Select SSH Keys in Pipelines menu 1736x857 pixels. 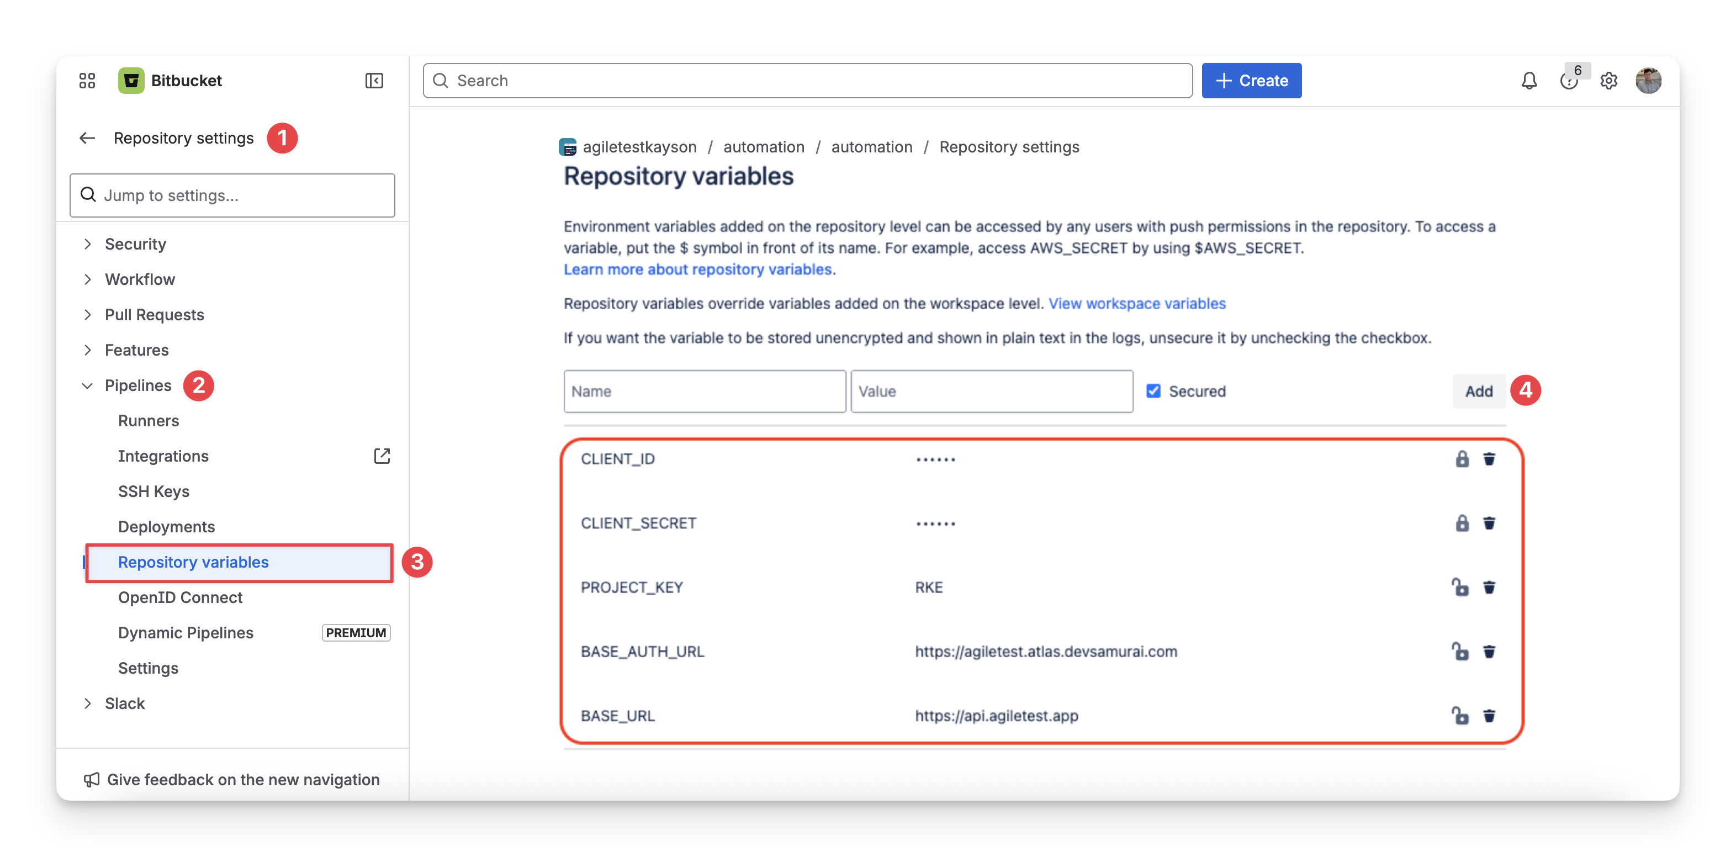(x=154, y=491)
